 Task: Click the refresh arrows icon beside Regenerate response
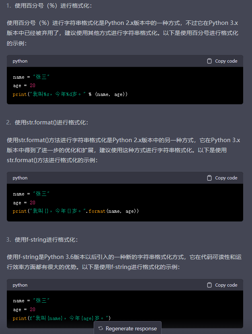pos(101,328)
